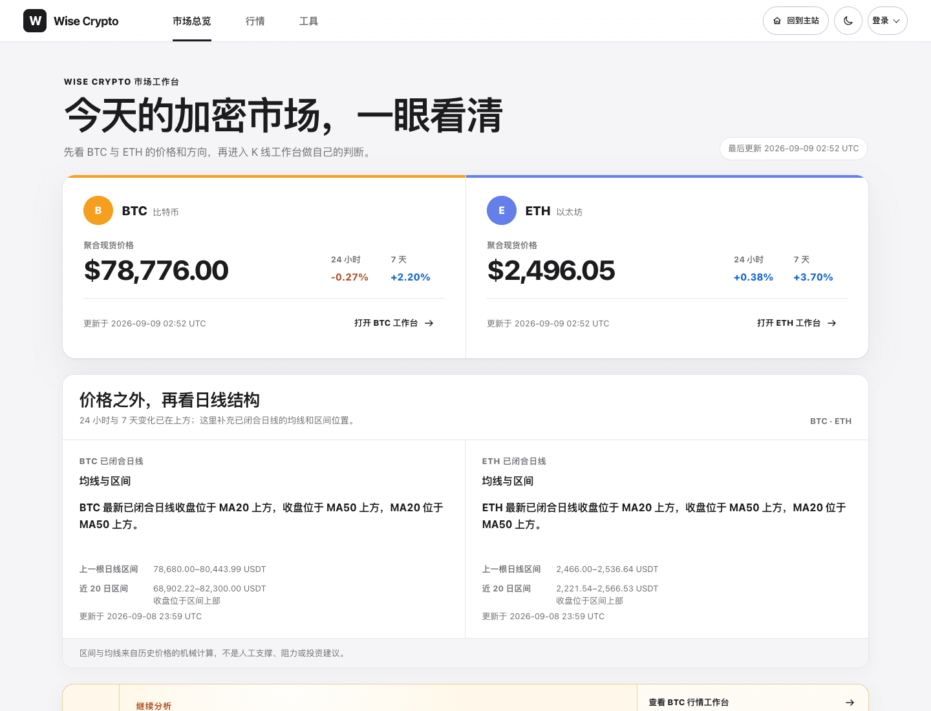The height and width of the screenshot is (711, 931).
Task: Click ETH 24 小时 change +0.38%
Action: [x=753, y=277]
